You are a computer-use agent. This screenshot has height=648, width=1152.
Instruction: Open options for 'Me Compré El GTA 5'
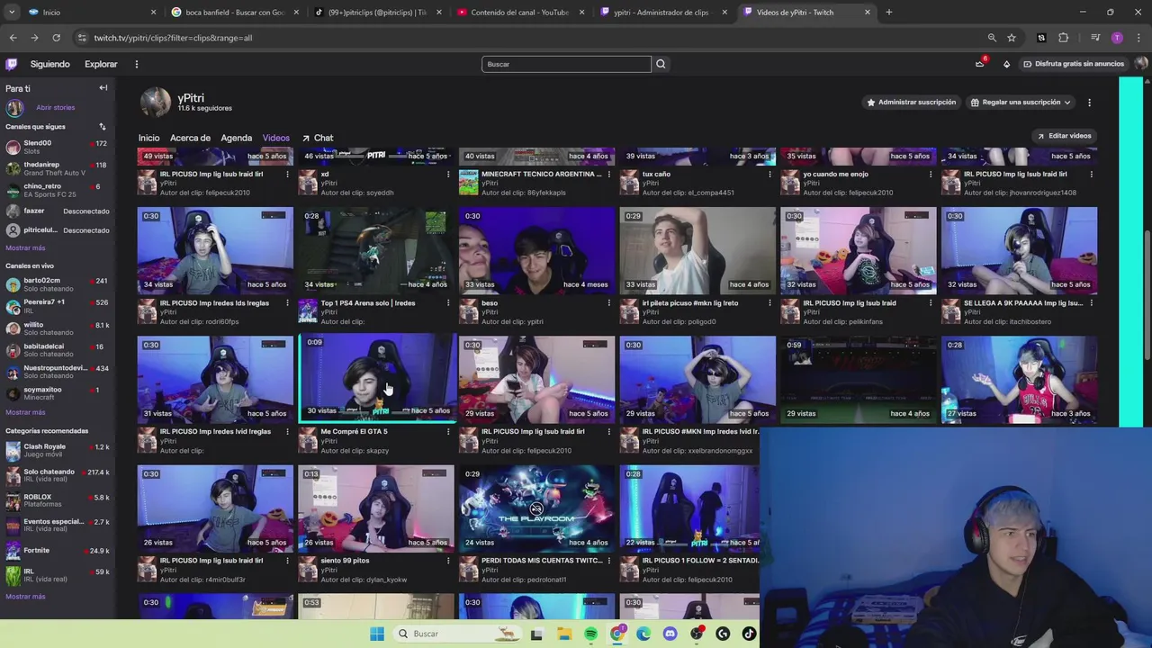tap(448, 432)
